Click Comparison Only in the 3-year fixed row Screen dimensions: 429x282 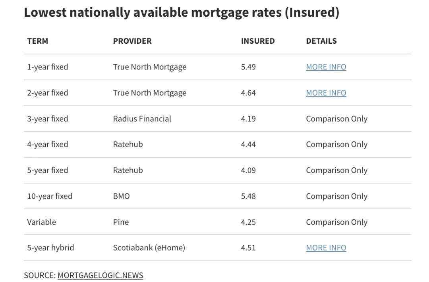coord(336,119)
